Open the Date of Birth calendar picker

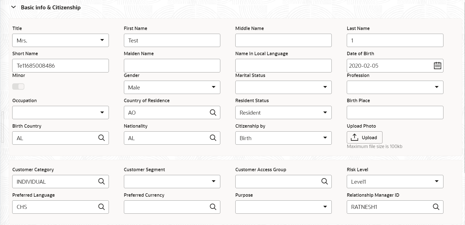pyautogui.click(x=437, y=66)
